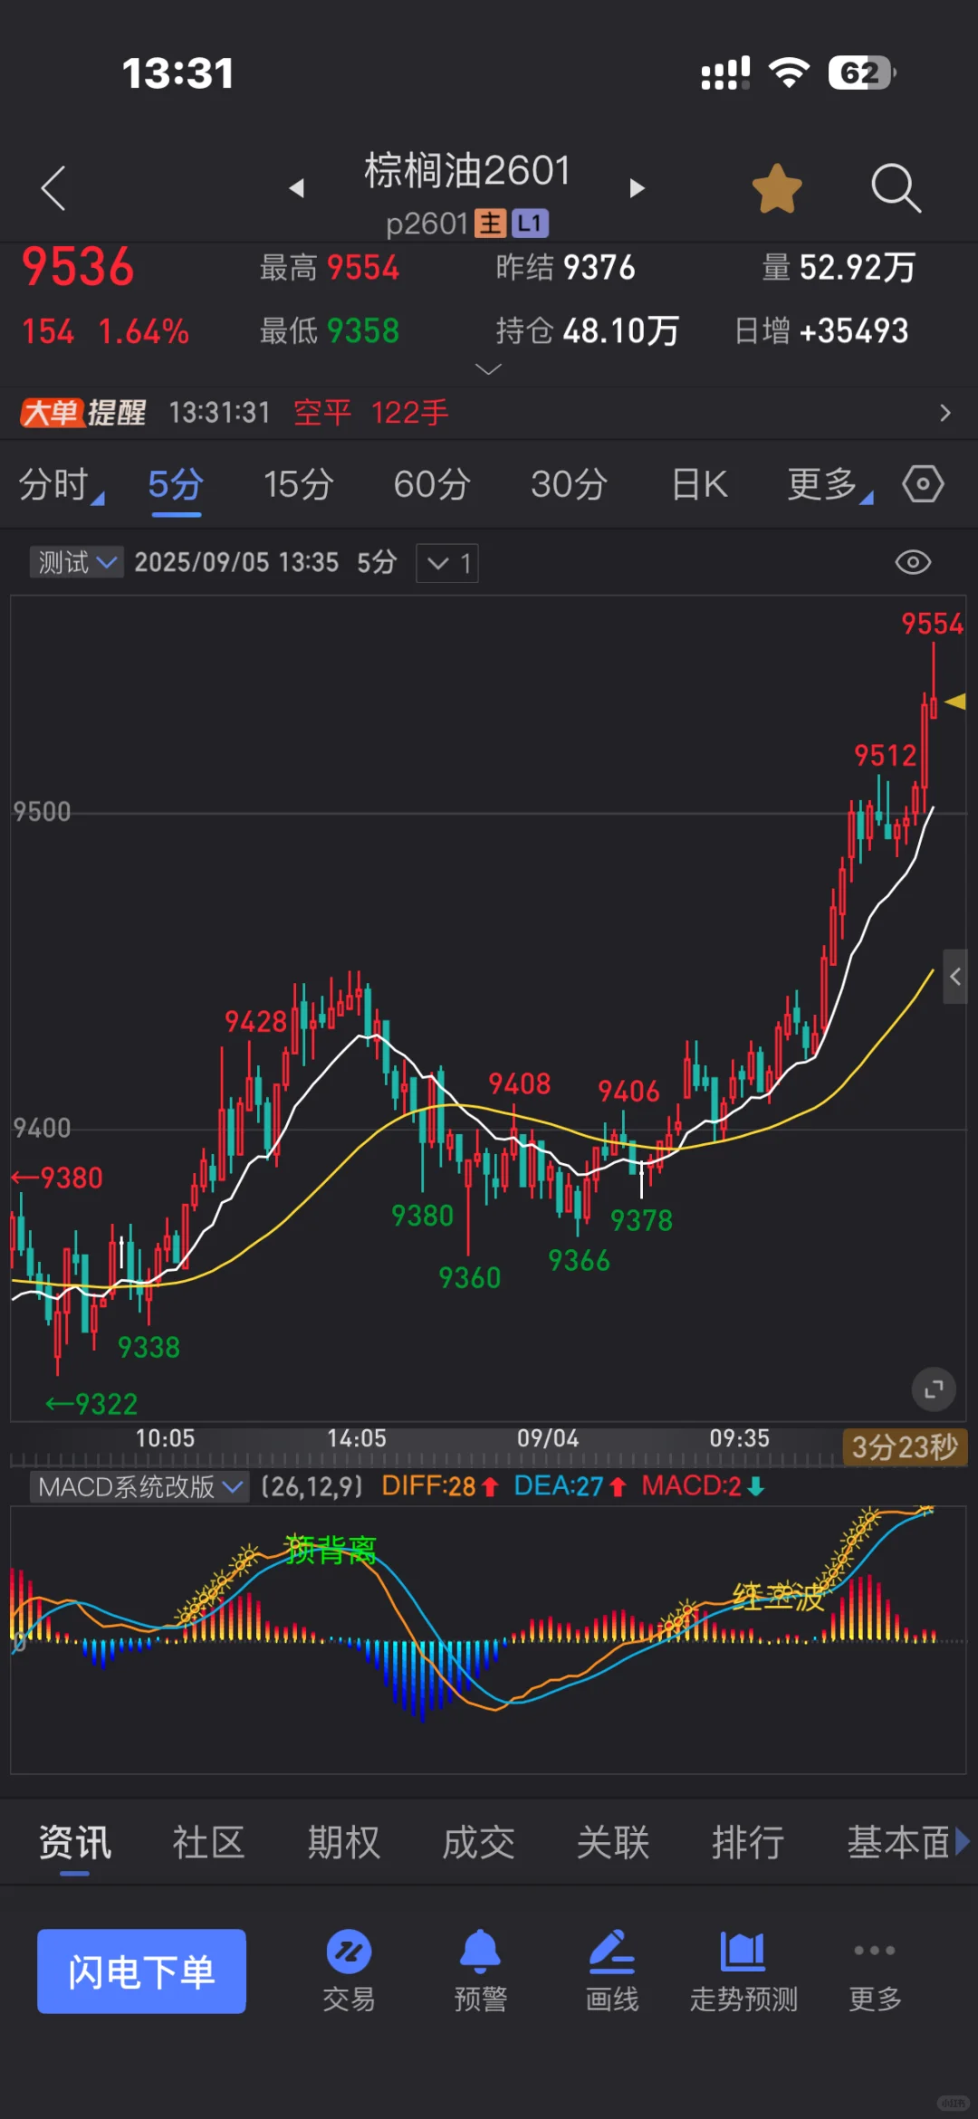978x2119 pixels.
Task: Switch to the 日K tab
Action: point(699,485)
